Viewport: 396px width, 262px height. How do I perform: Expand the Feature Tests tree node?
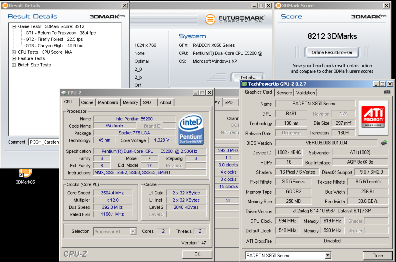[x=14, y=58]
